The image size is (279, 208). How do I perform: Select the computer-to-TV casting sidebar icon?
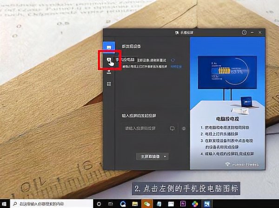click(x=109, y=48)
